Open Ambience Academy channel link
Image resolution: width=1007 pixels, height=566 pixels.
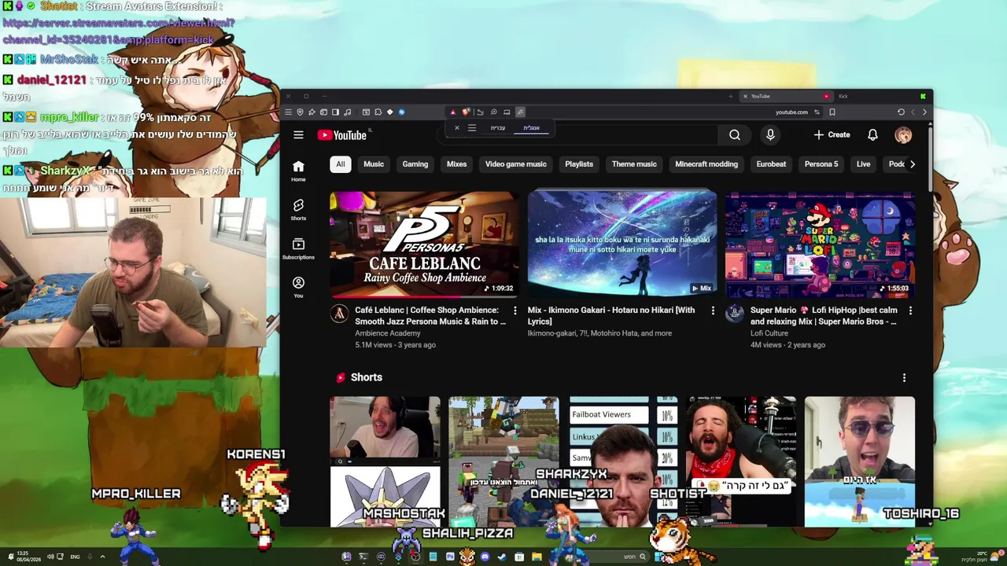[x=388, y=333]
